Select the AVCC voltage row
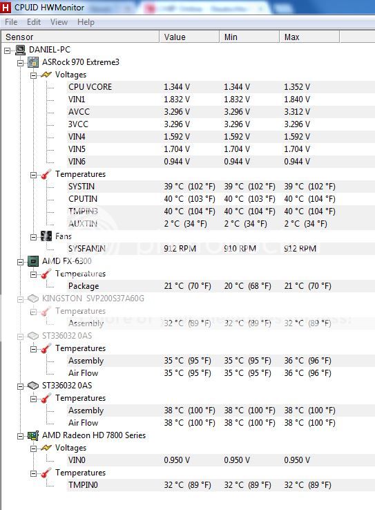Image resolution: width=375 pixels, height=510 pixels. 220,112
